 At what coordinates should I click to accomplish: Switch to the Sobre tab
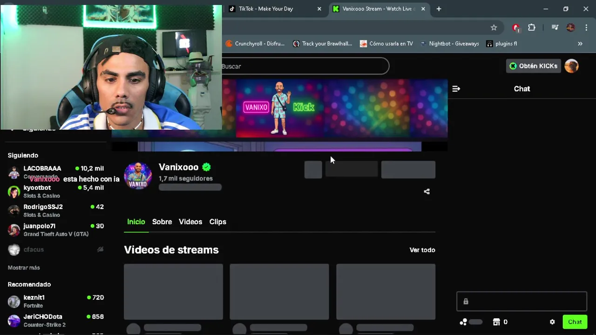point(162,222)
